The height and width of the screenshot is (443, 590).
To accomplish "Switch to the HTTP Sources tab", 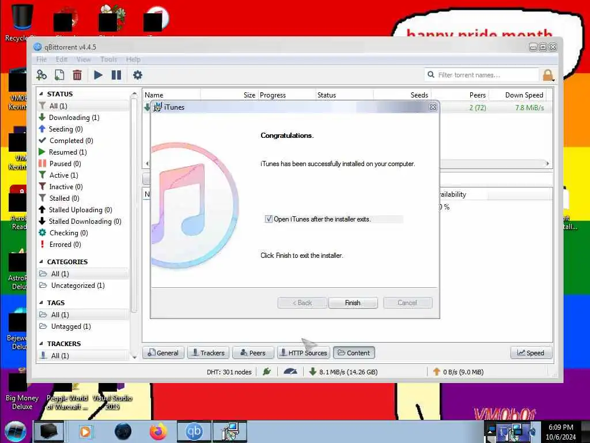I will 304,353.
